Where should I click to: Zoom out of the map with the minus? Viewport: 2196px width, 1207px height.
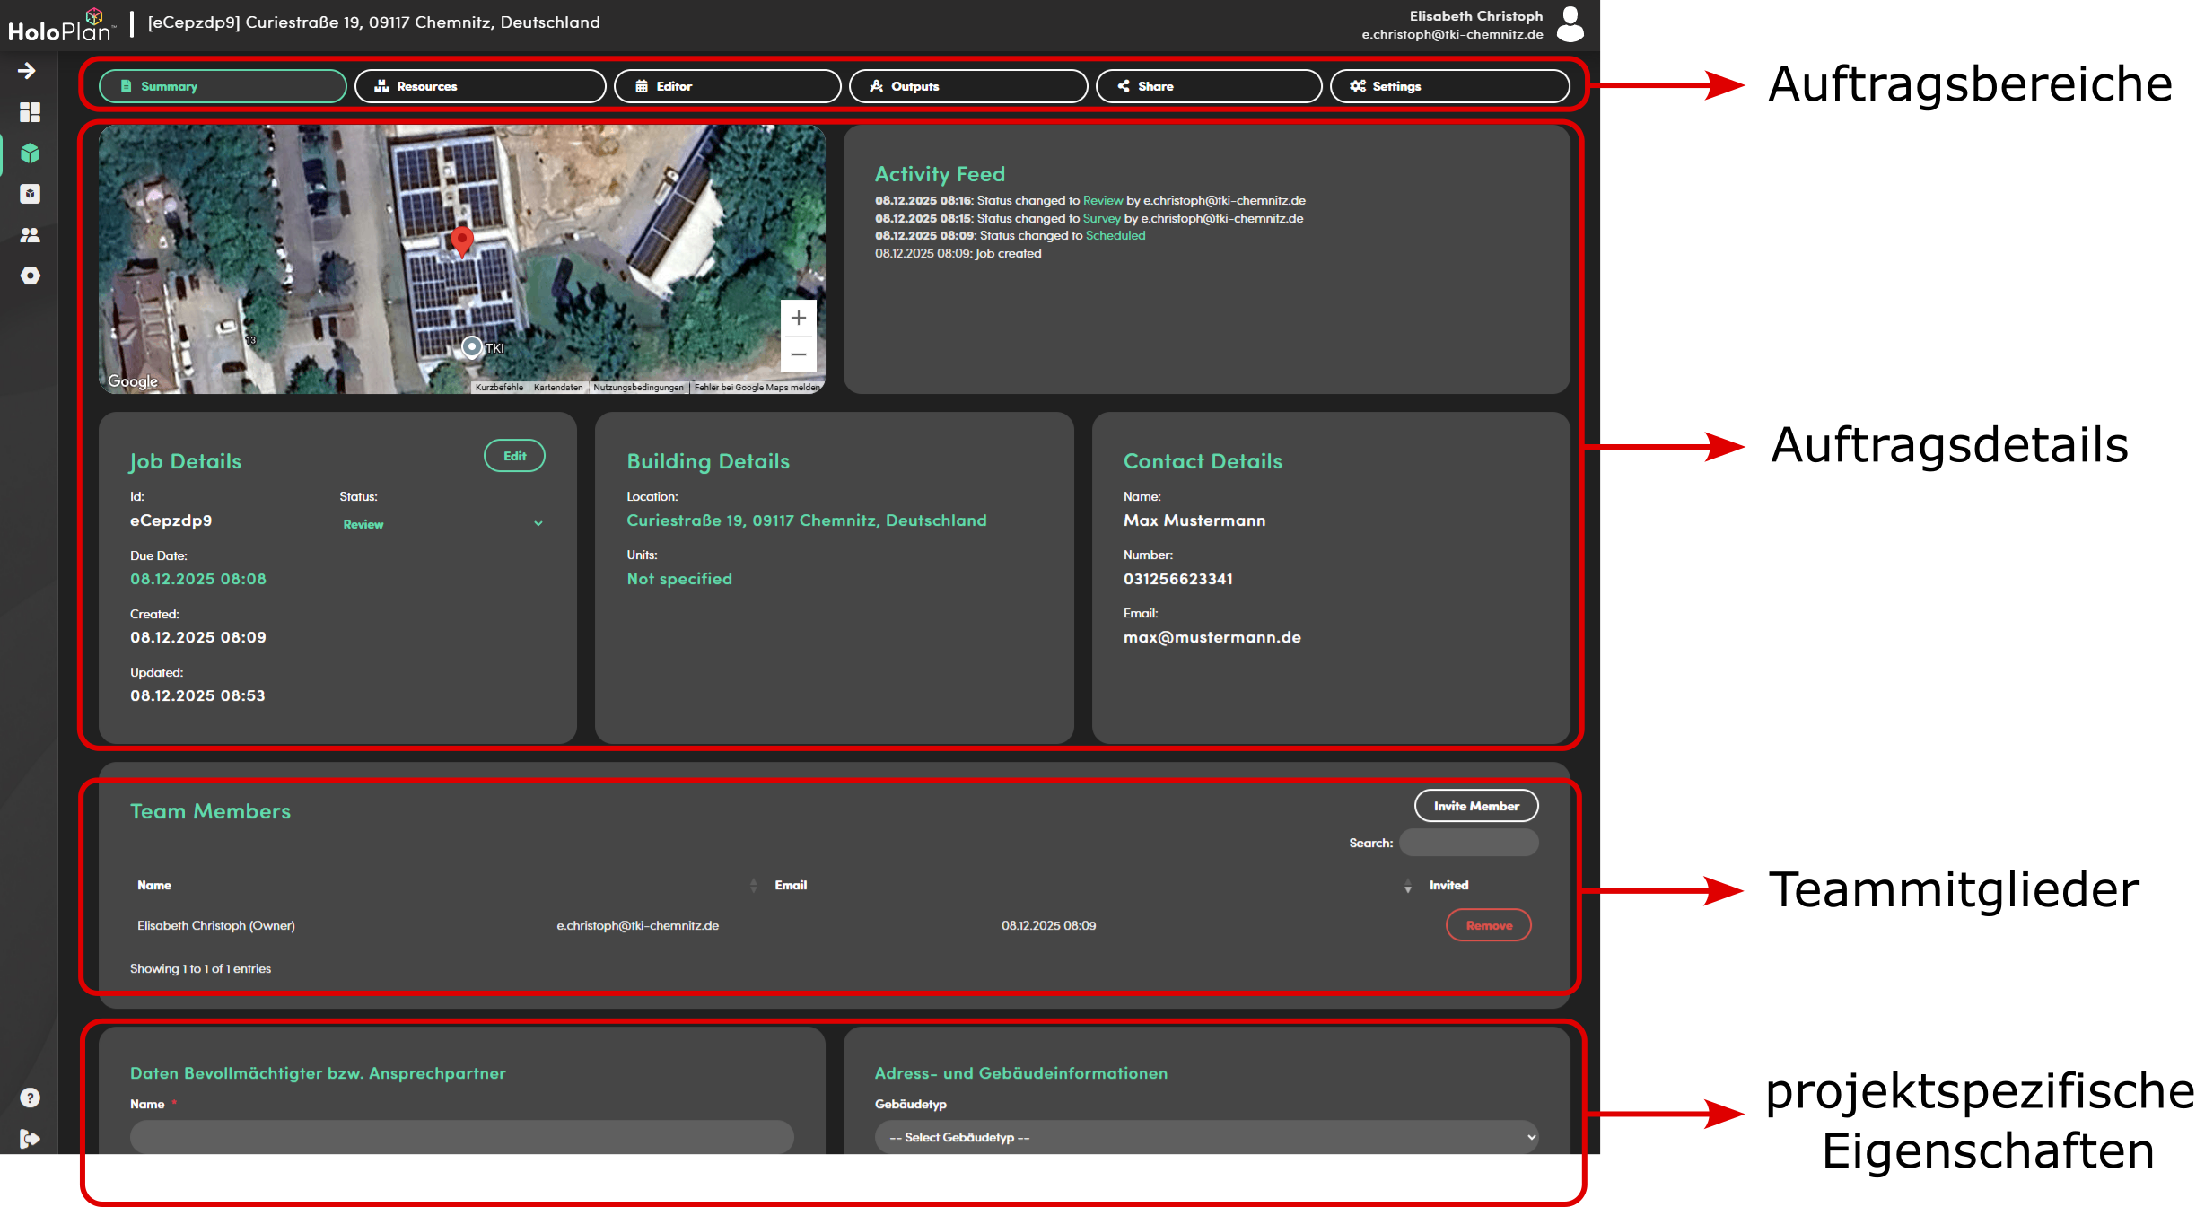click(798, 355)
